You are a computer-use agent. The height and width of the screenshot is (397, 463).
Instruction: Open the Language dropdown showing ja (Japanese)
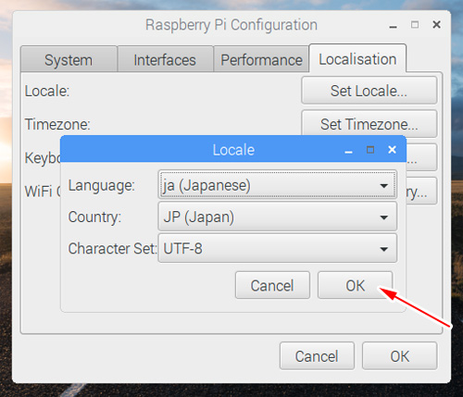pyautogui.click(x=278, y=185)
